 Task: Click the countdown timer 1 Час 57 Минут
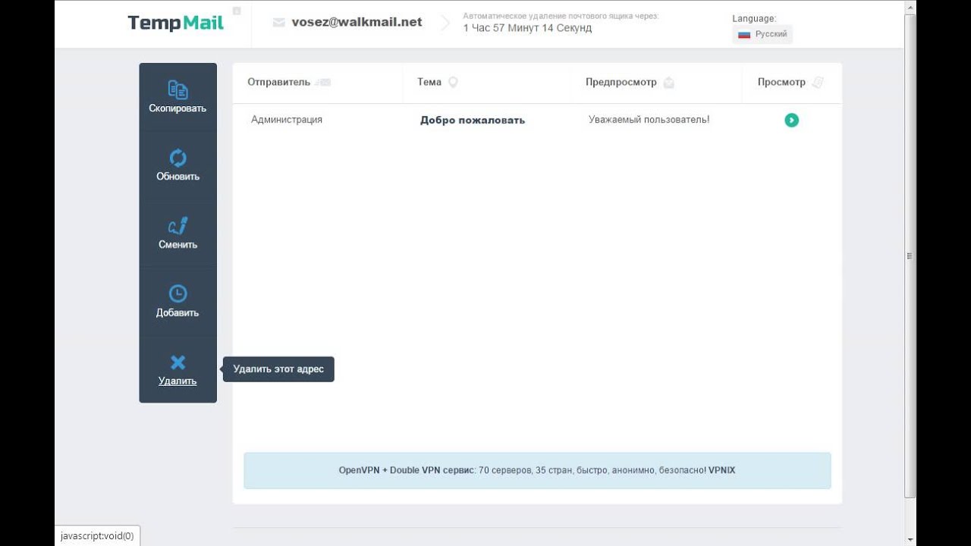click(x=527, y=28)
